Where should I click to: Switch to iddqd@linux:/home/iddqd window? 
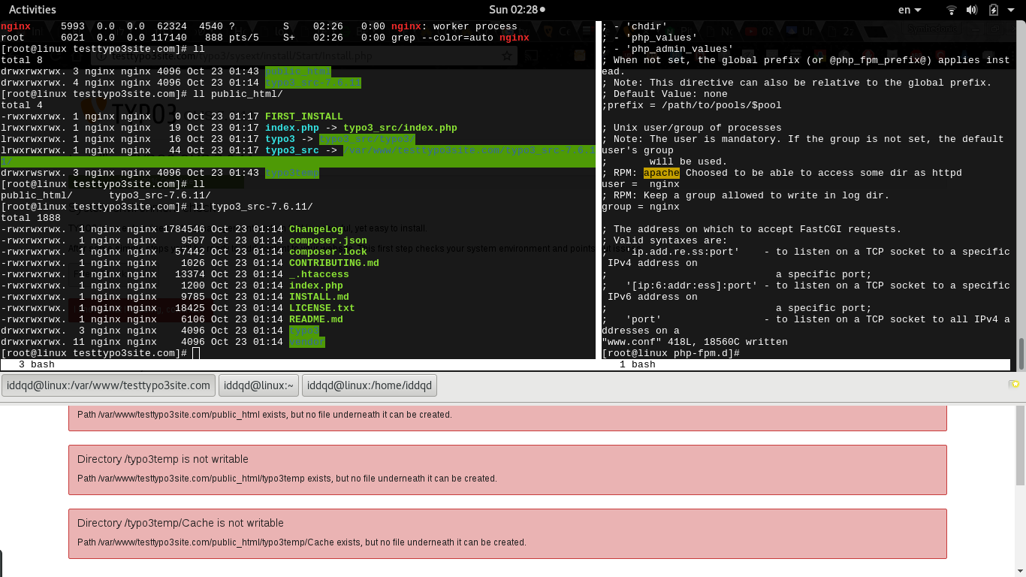(369, 385)
